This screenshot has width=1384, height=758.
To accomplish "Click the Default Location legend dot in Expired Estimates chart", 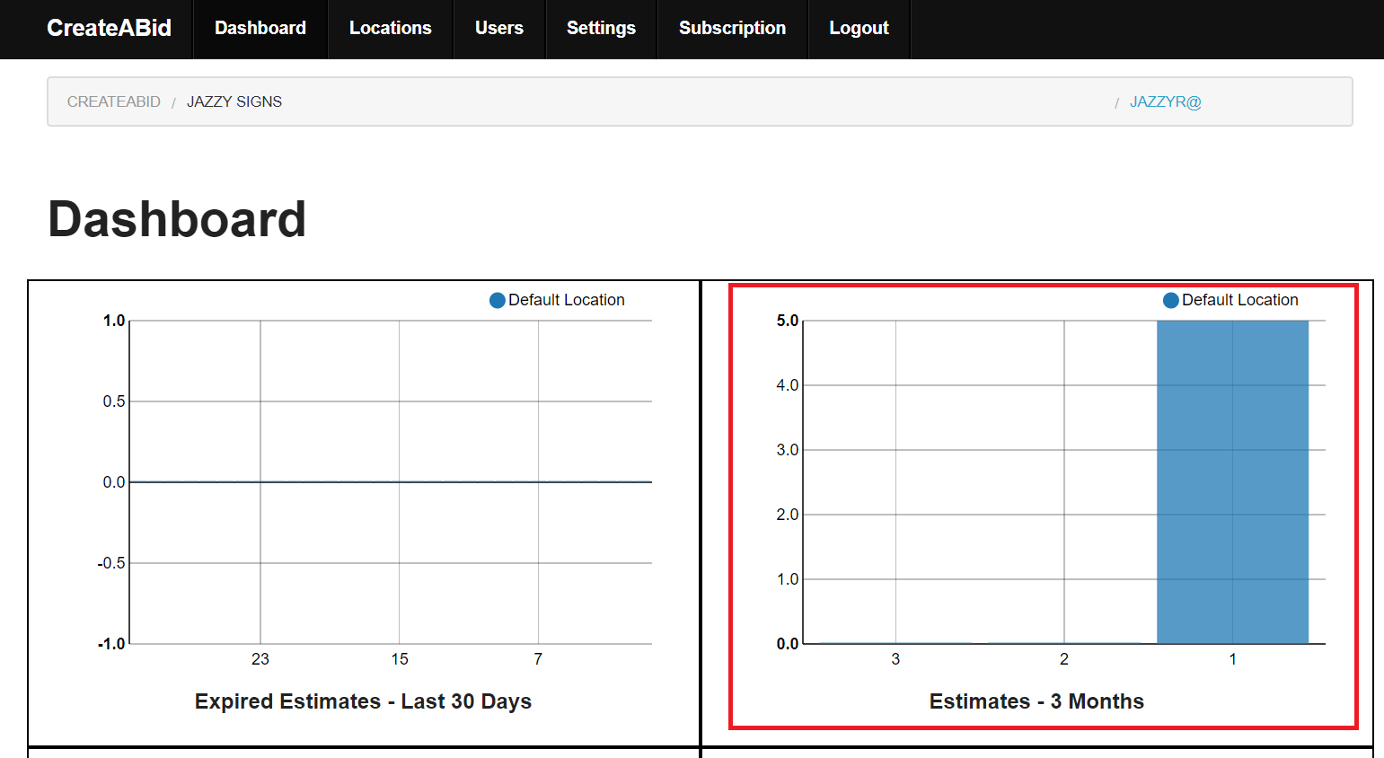I will 498,300.
